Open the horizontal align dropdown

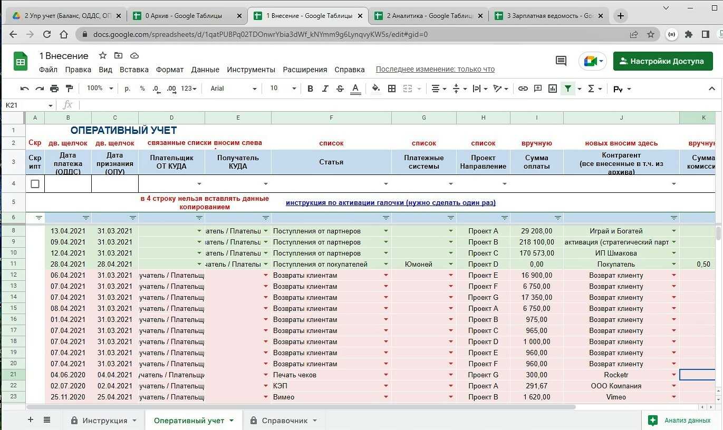coord(439,89)
